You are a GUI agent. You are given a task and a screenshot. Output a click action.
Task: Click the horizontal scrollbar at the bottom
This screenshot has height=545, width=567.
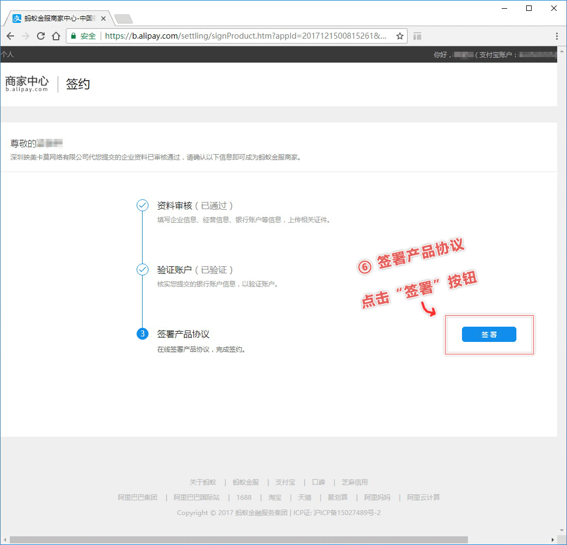[x=239, y=540]
